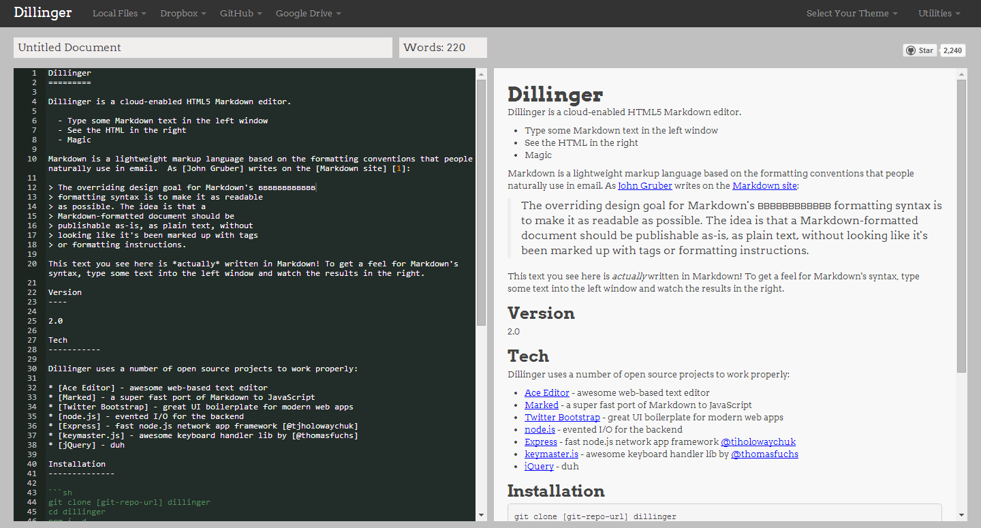Click editor line "* [jQuery] - duh"
This screenshot has height=528, width=981.
tap(87, 445)
